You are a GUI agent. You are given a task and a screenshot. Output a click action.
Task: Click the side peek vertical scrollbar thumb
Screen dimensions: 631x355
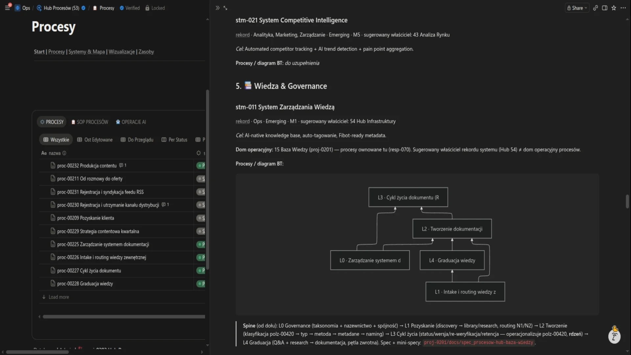click(627, 201)
